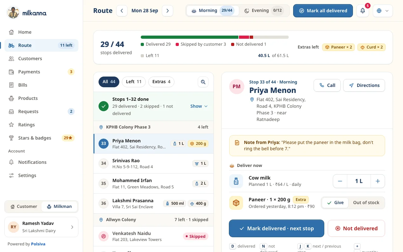Mark paneer as Out of stock
The width and height of the screenshot is (403, 252).
tap(366, 203)
